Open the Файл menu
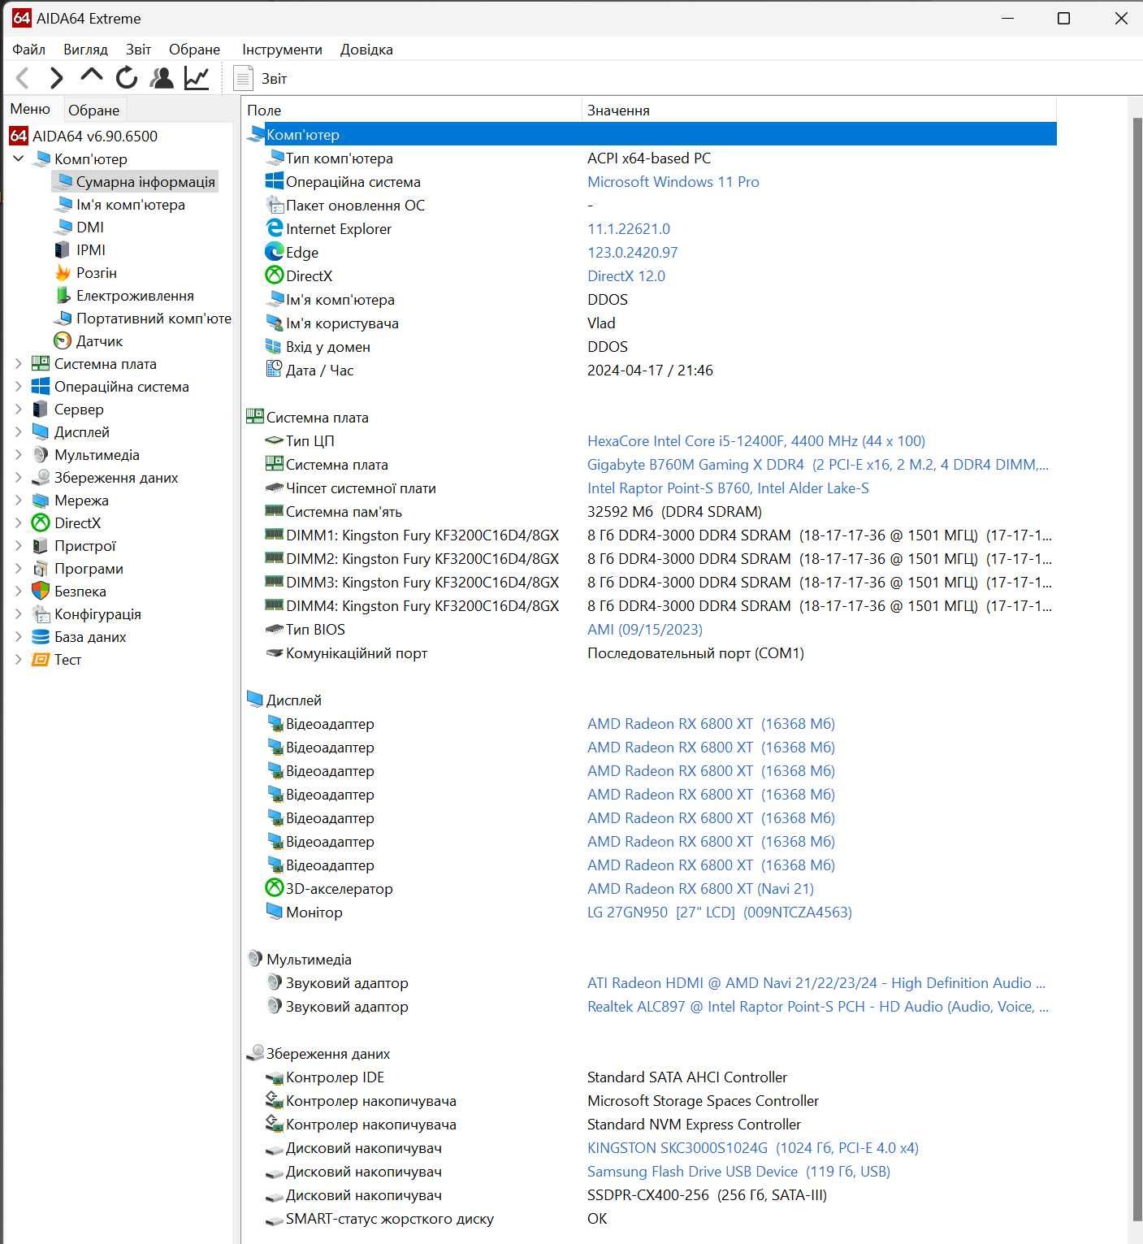Screen dimensions: 1143x1244 [x=28, y=49]
